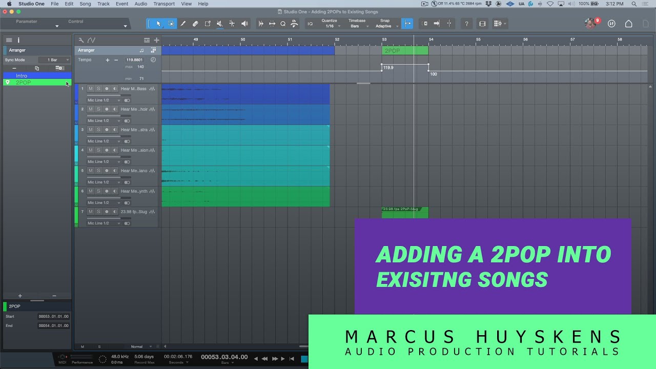
Task: Select the Range tool
Action: [171, 24]
